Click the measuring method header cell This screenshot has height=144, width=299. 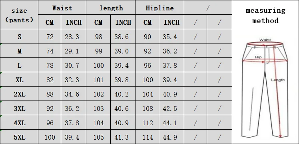point(265,15)
